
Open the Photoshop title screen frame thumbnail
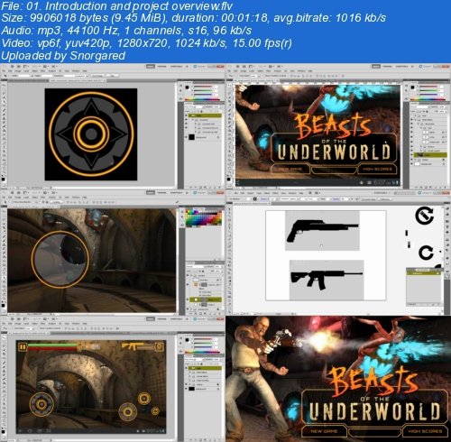click(x=338, y=126)
